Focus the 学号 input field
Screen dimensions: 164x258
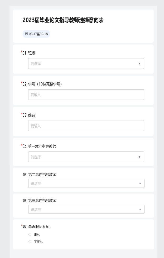[x=86, y=95]
